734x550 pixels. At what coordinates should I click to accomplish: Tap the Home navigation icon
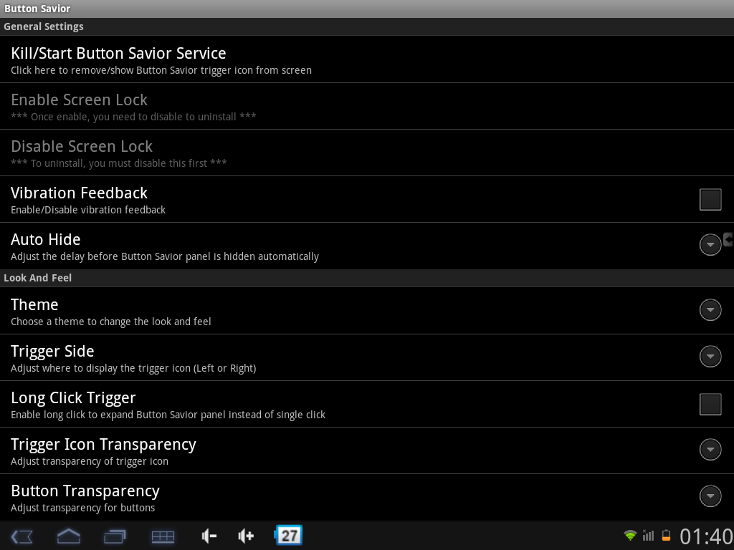tap(68, 536)
